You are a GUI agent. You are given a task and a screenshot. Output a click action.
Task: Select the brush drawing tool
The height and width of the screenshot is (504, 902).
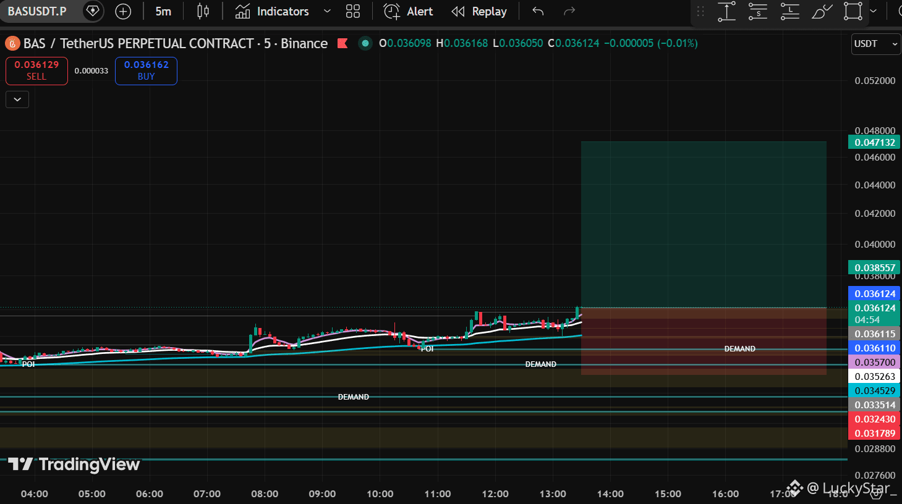822,11
